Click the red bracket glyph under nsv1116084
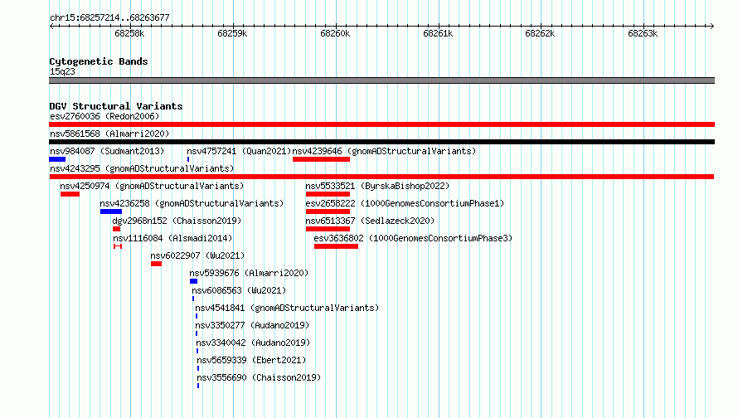This screenshot has height=418, width=738. [118, 246]
